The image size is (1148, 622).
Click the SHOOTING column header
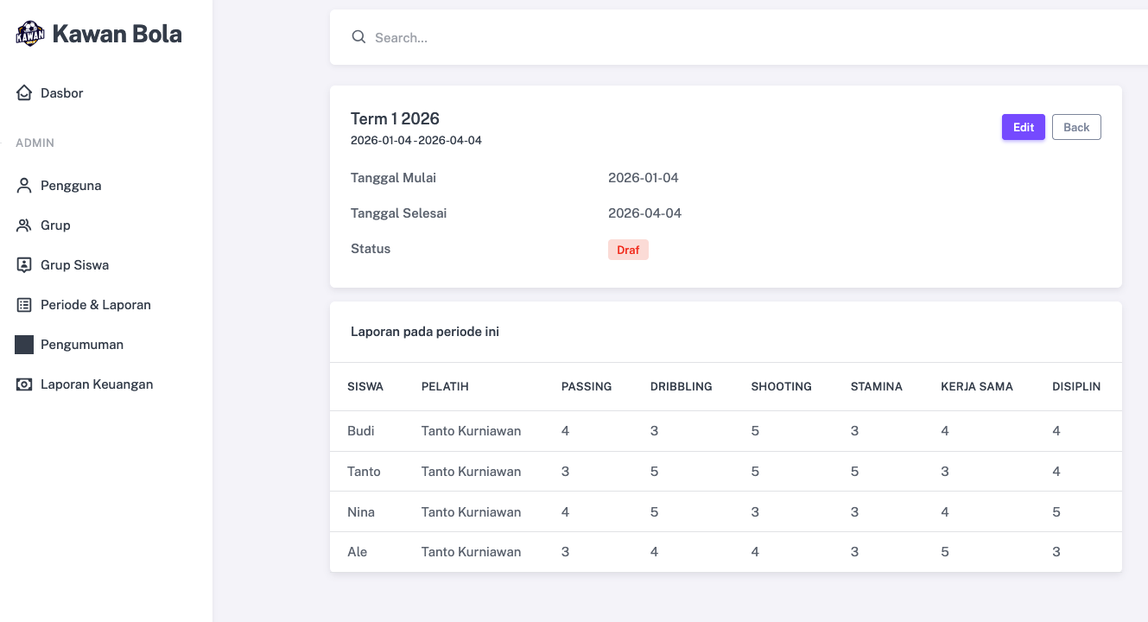click(x=781, y=386)
